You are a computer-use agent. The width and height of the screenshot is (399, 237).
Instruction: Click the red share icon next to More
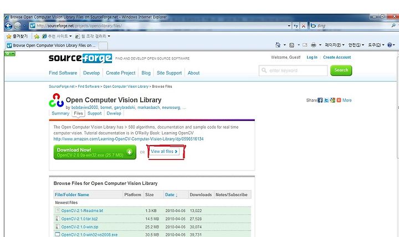339,100
